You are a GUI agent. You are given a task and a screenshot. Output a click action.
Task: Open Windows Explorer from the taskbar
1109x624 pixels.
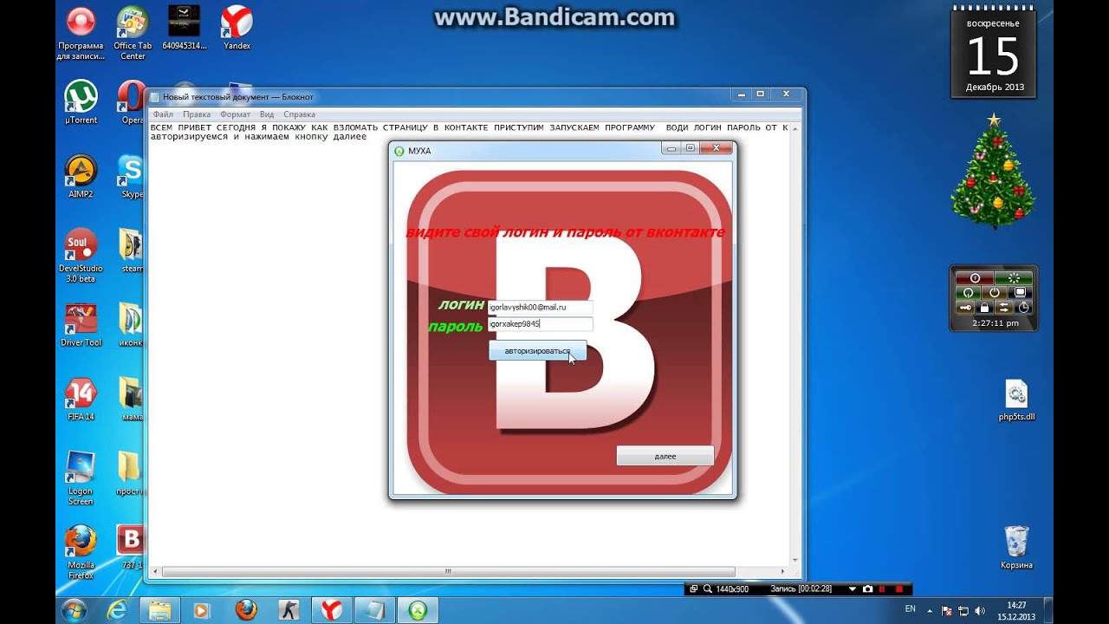159,610
